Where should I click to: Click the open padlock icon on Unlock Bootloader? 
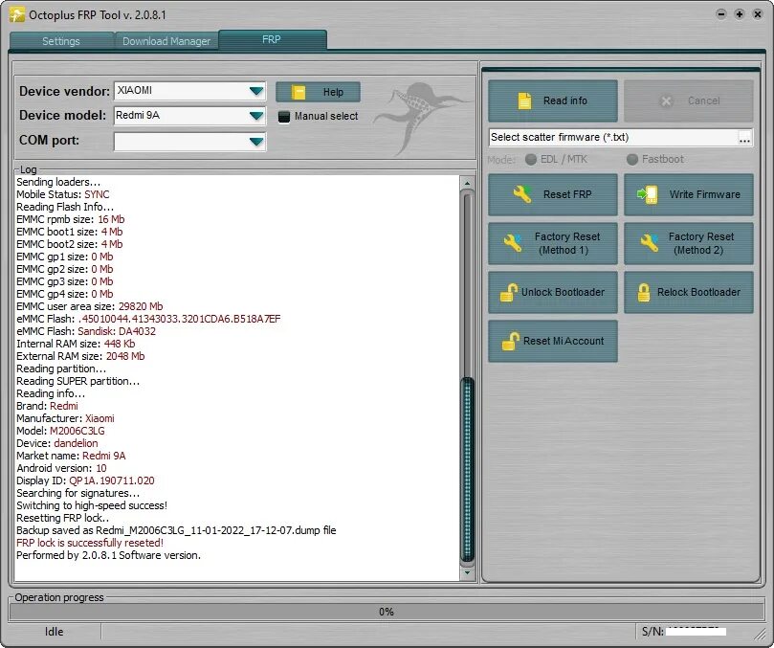pos(508,292)
